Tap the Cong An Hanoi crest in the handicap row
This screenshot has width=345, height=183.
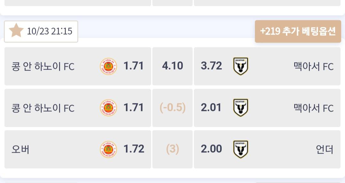point(108,108)
